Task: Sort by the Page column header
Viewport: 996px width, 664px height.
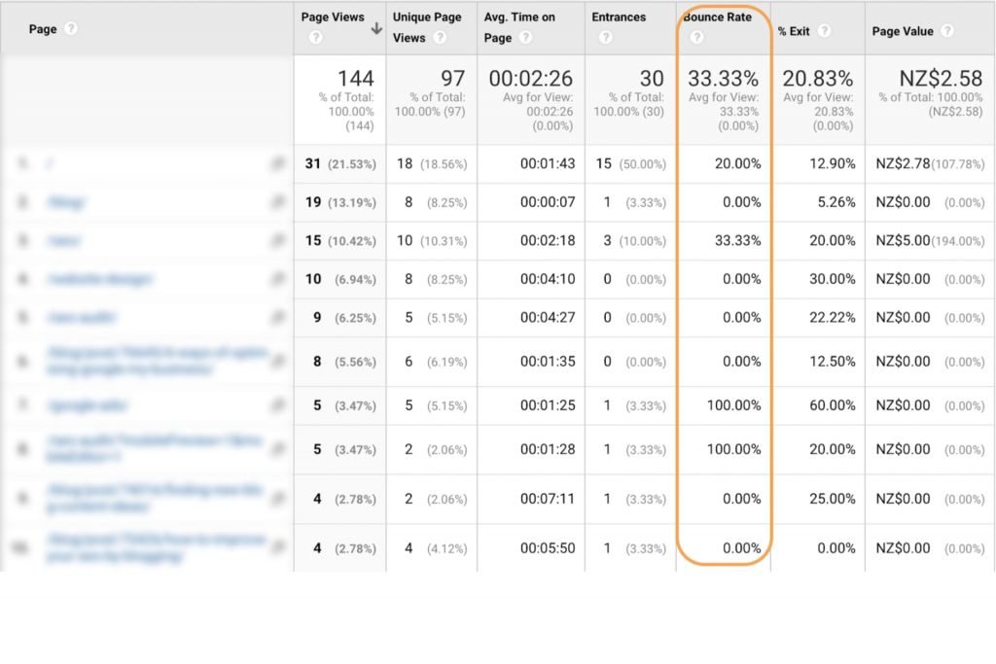Action: (x=43, y=29)
